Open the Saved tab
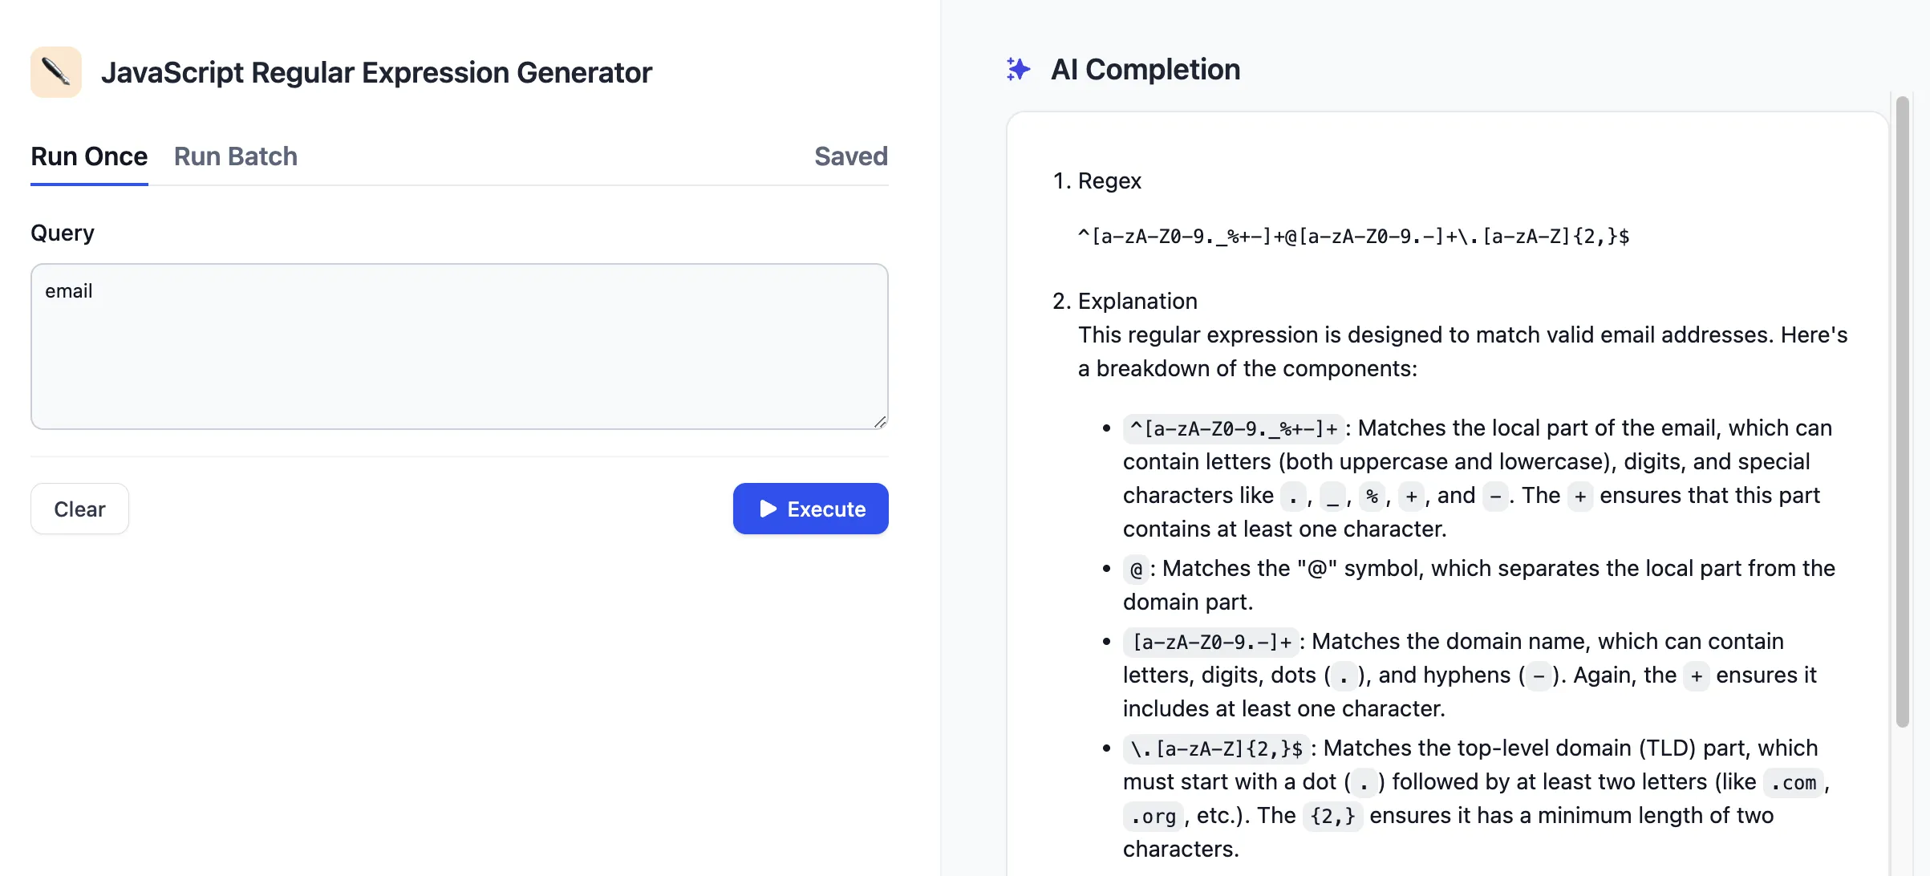Image resolution: width=1930 pixels, height=876 pixels. click(x=850, y=156)
